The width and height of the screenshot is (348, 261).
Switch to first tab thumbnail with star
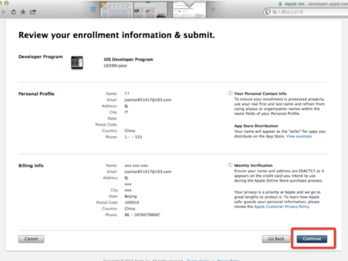pyautogui.click(x=117, y=9)
